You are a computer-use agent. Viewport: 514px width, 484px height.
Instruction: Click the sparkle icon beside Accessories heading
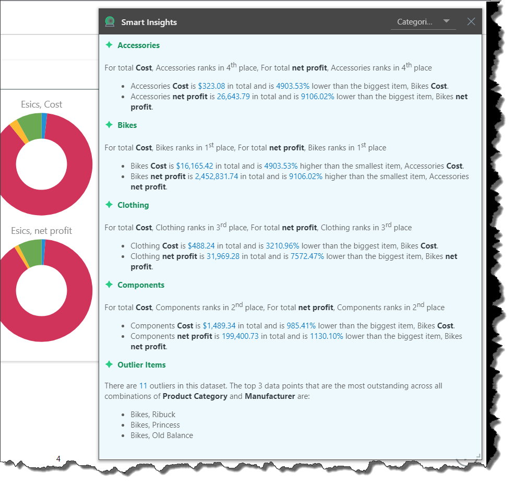pos(109,45)
